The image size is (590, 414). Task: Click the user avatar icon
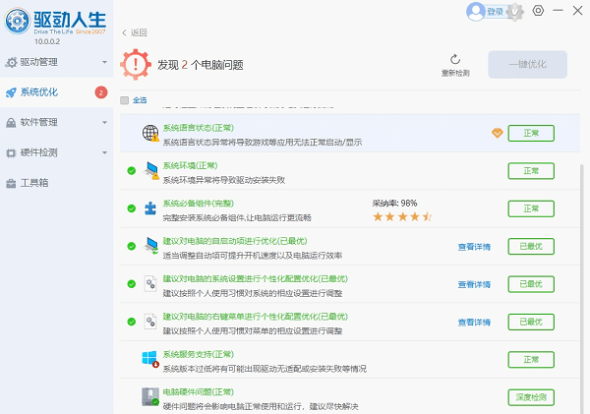[476, 11]
